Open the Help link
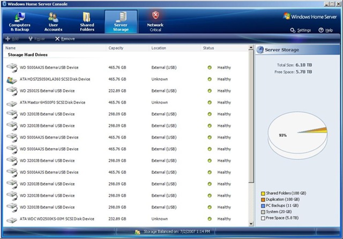 [326, 30]
